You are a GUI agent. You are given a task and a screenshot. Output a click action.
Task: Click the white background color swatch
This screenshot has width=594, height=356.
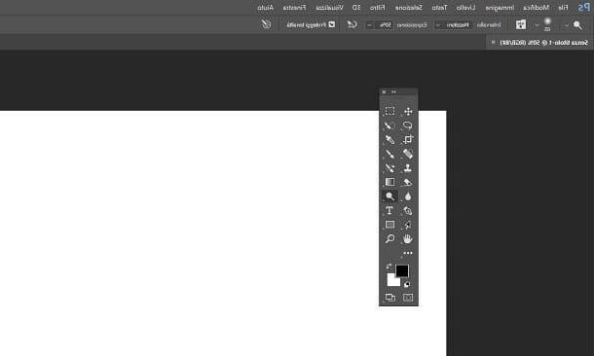(392, 280)
